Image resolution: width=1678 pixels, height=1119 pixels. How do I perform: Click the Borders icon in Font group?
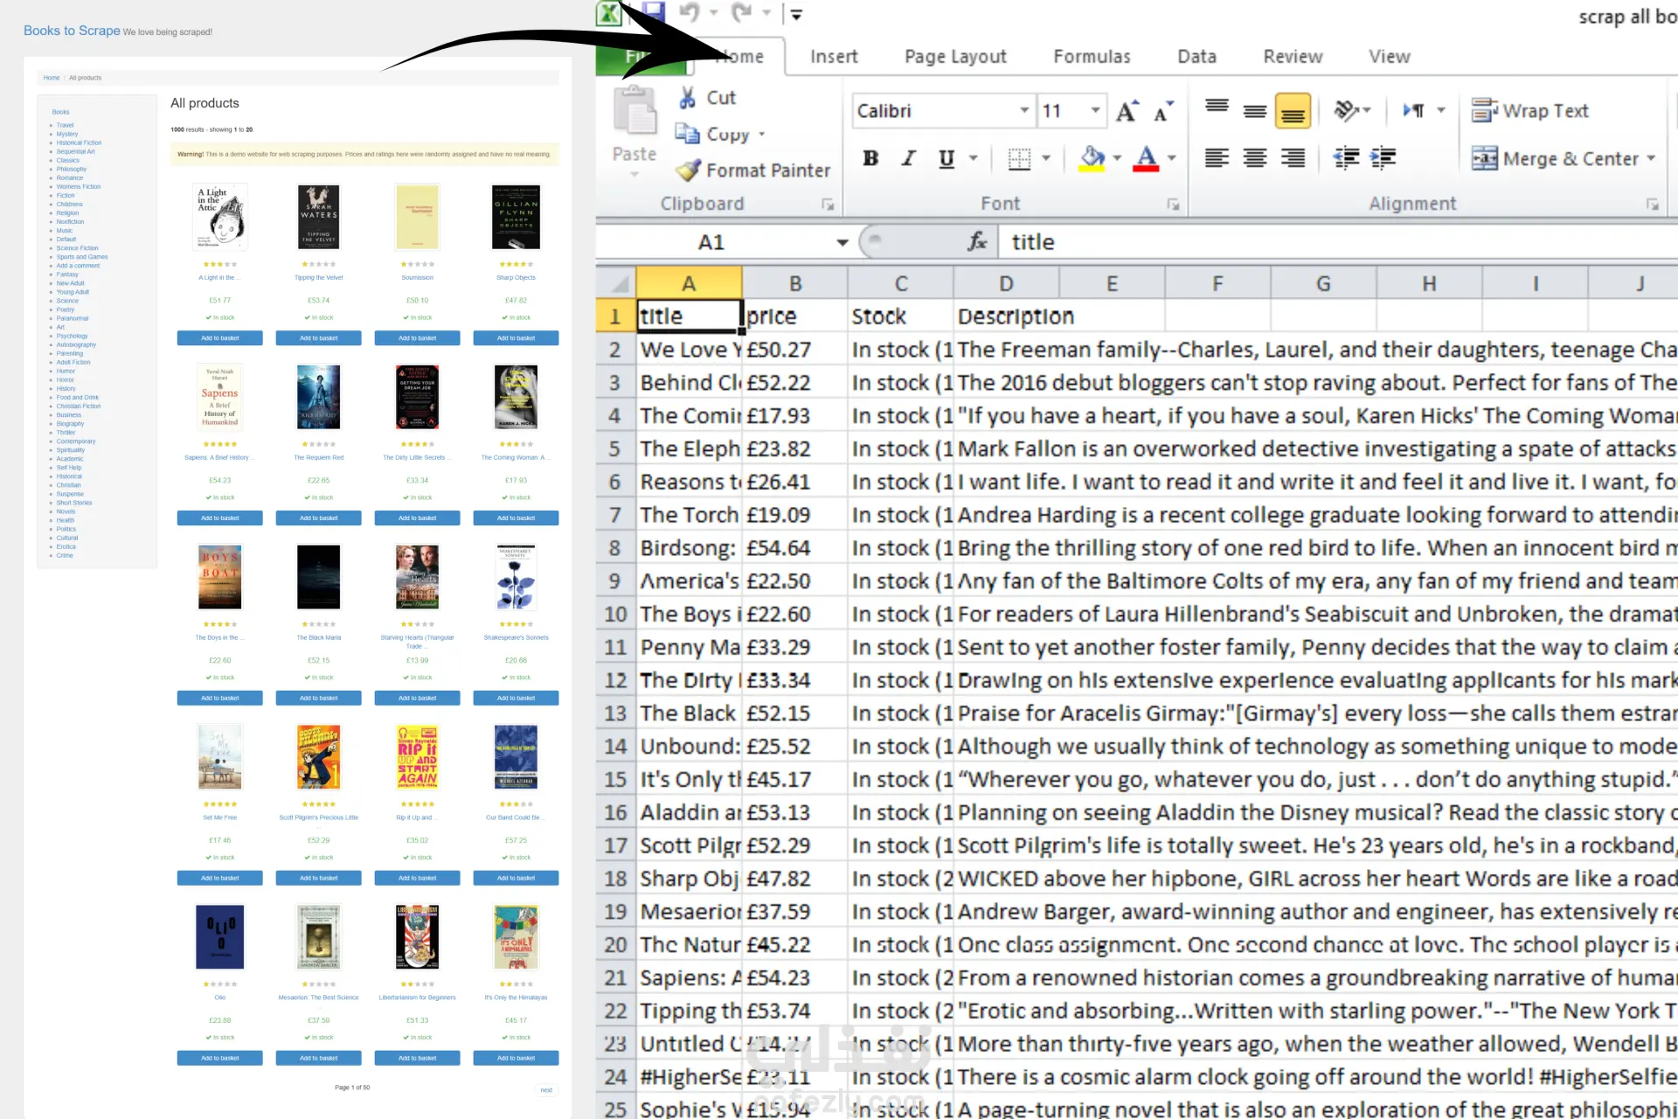1019,158
